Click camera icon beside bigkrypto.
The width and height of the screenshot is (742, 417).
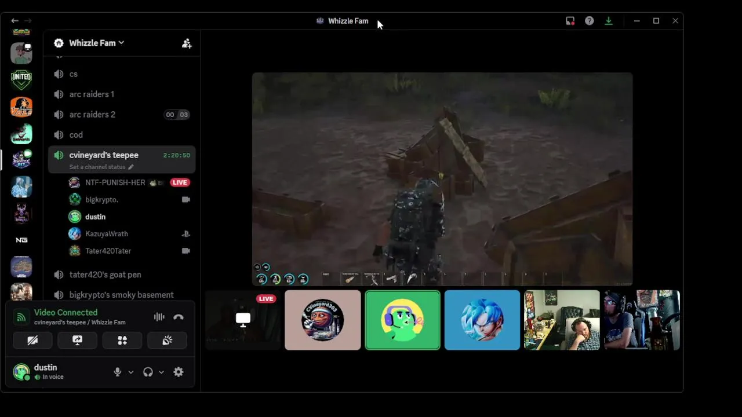pos(185,199)
